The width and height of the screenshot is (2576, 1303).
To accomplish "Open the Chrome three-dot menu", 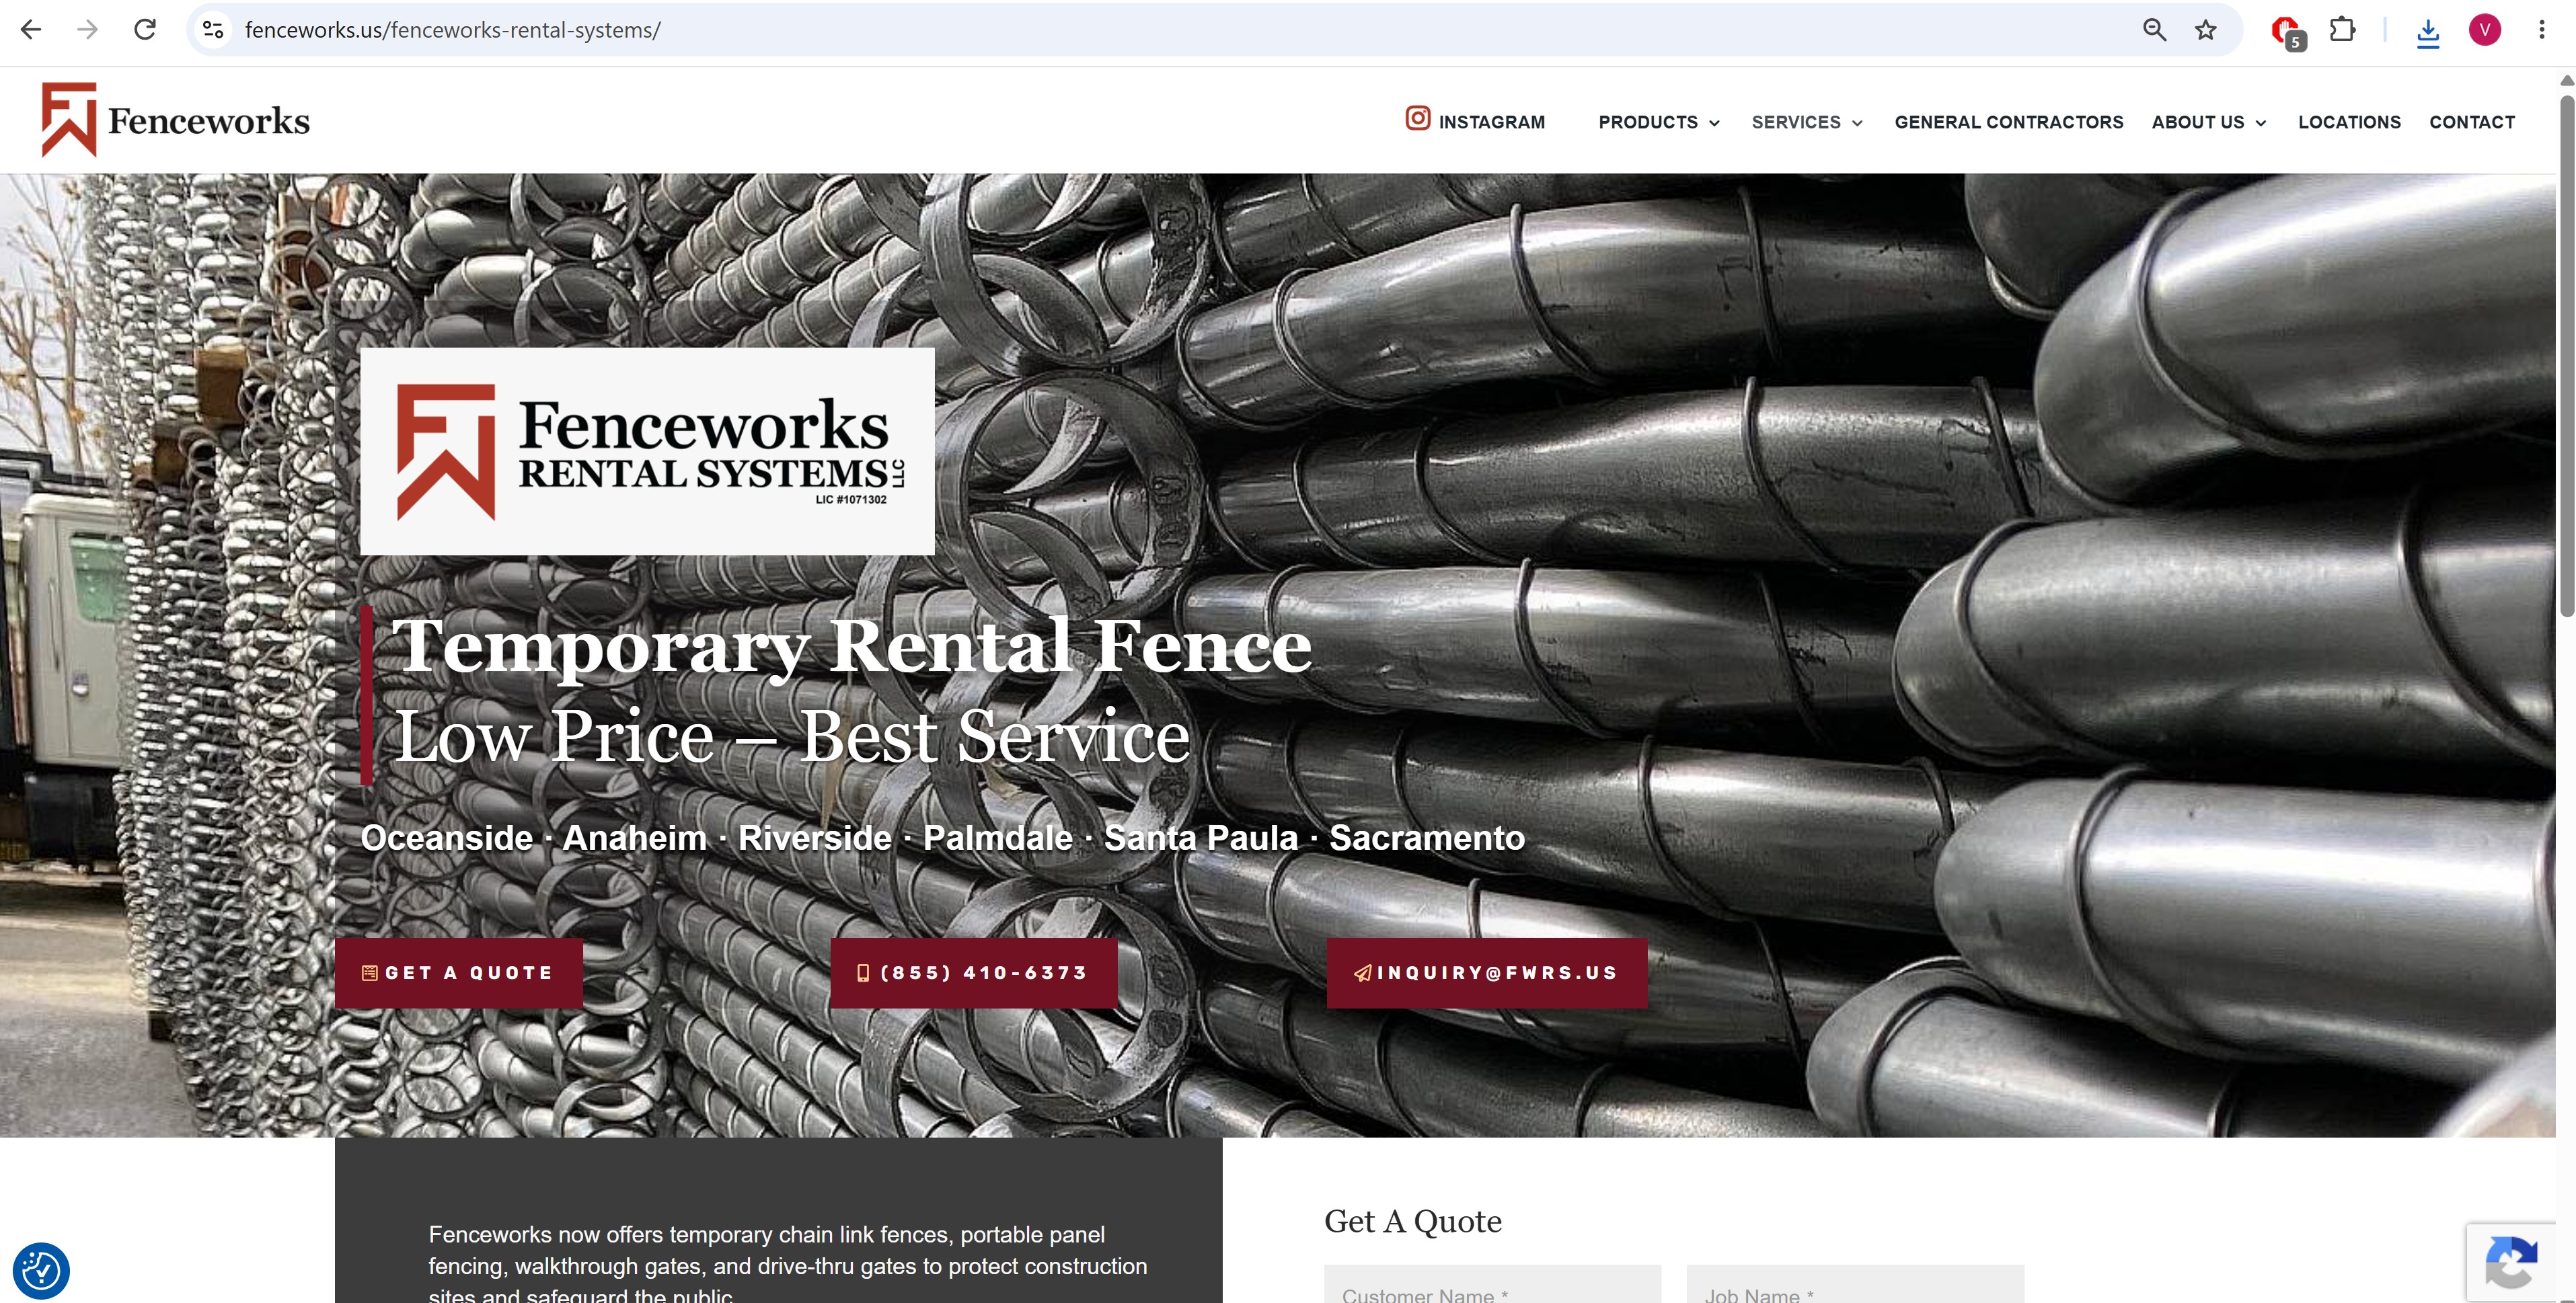I will pyautogui.click(x=2541, y=30).
